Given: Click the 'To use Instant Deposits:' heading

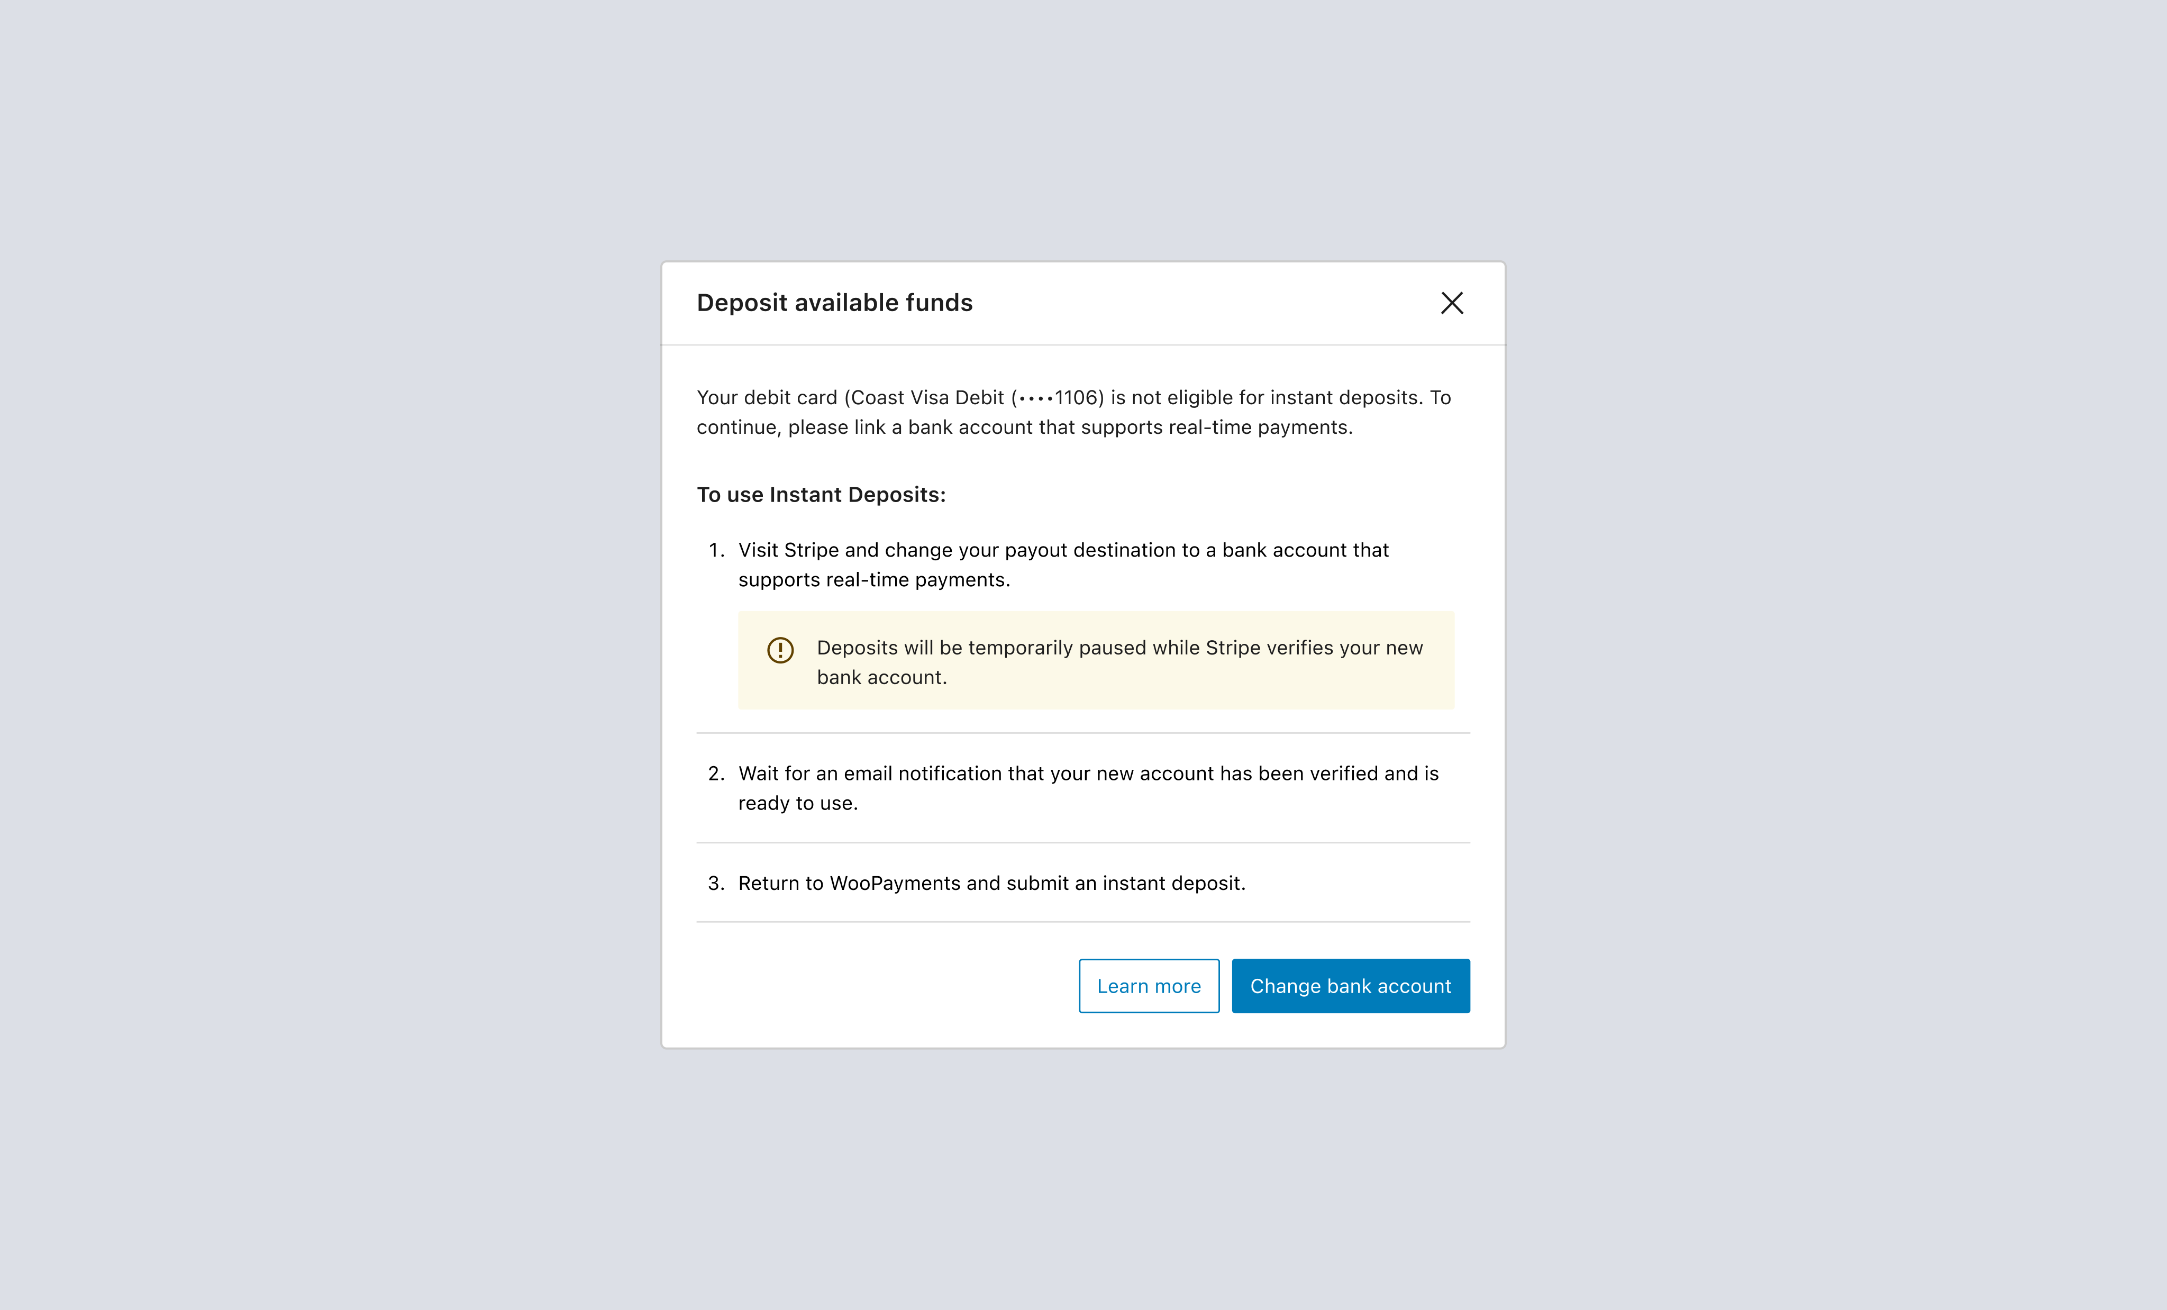Looking at the screenshot, I should pos(822,495).
